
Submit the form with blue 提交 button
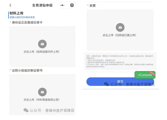120,82
